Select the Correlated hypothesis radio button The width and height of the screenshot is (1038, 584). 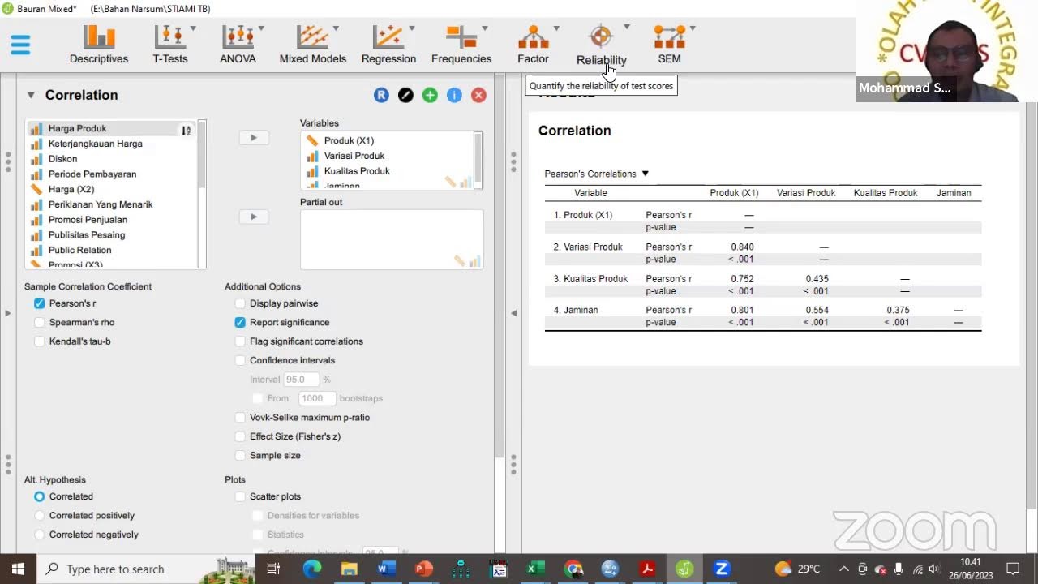pos(40,496)
